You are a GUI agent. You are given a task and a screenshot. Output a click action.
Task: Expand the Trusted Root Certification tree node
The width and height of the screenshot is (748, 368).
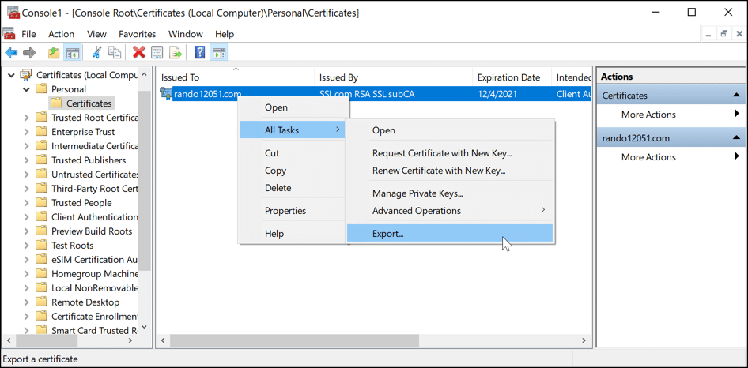click(27, 118)
